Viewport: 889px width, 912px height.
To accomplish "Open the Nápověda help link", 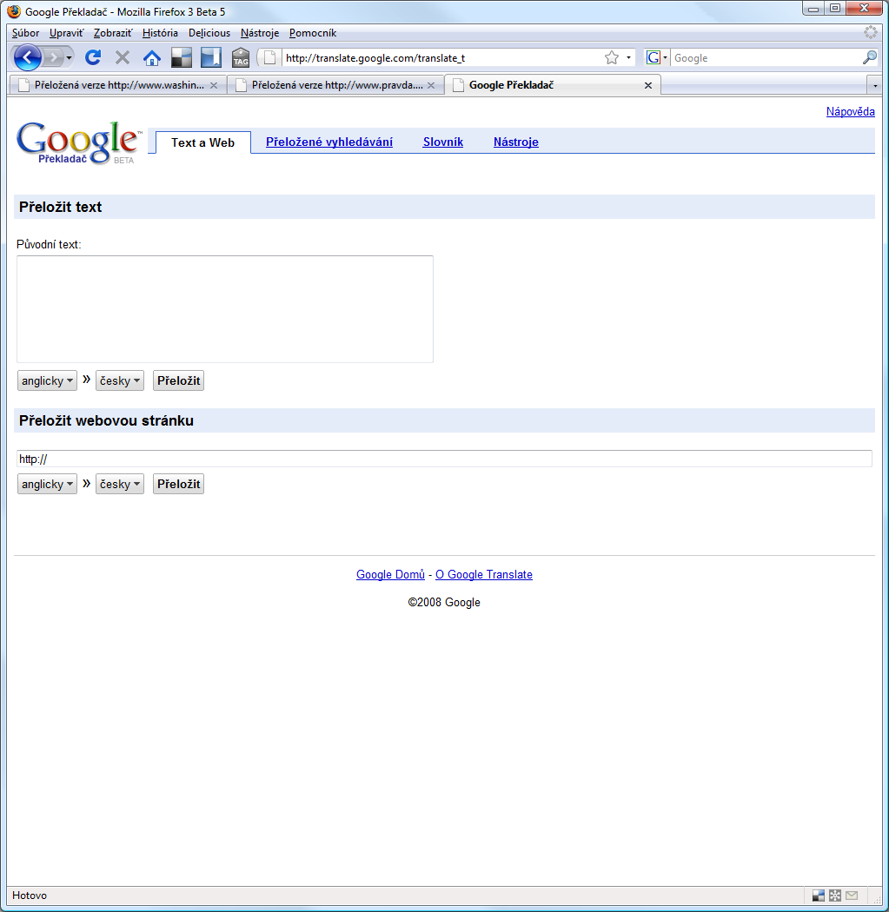I will 850,112.
